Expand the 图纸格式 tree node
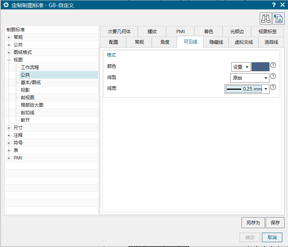The image size is (288, 247). pos(9,52)
